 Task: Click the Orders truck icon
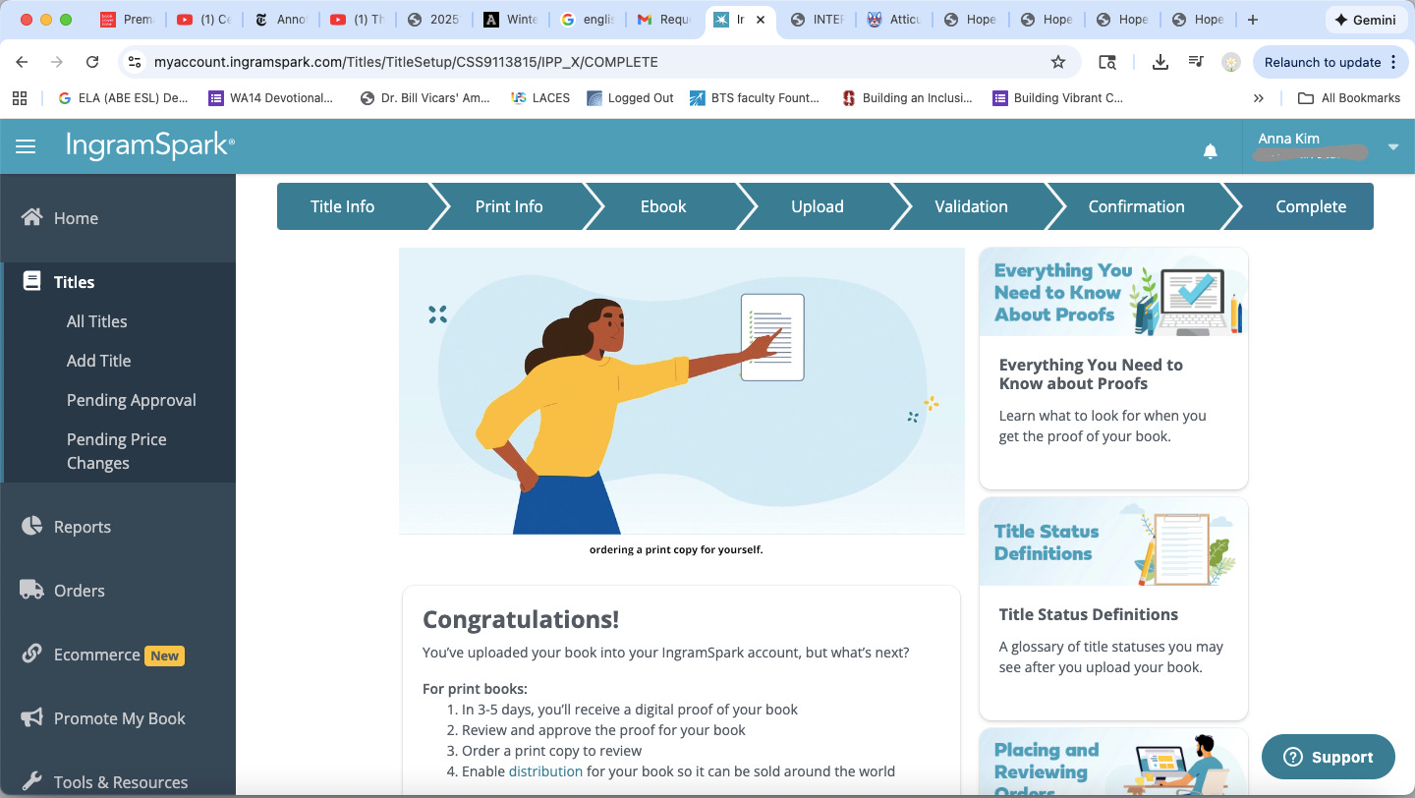tap(32, 590)
